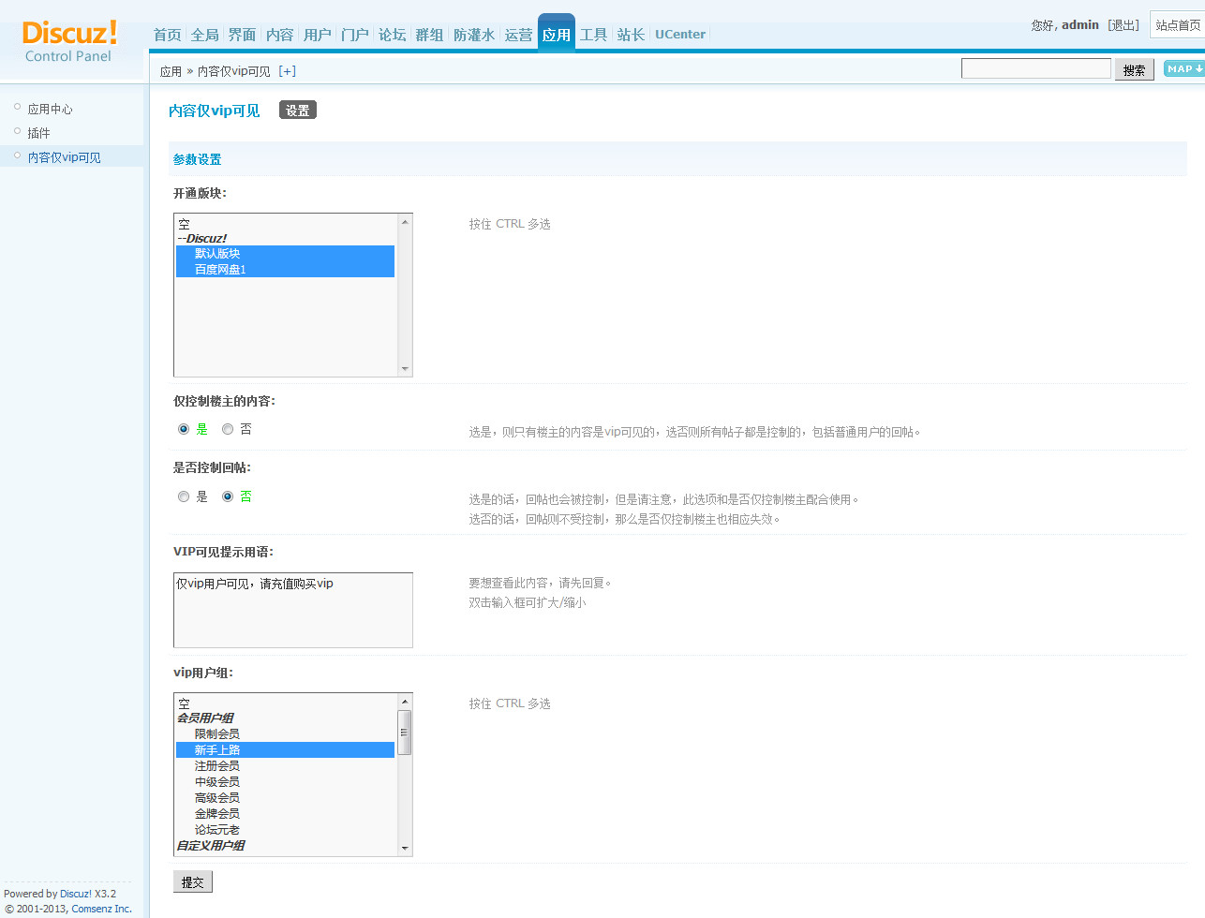Screen dimensions: 1205x918
Task: Select 空 in vip用户组 list
Action: (285, 703)
